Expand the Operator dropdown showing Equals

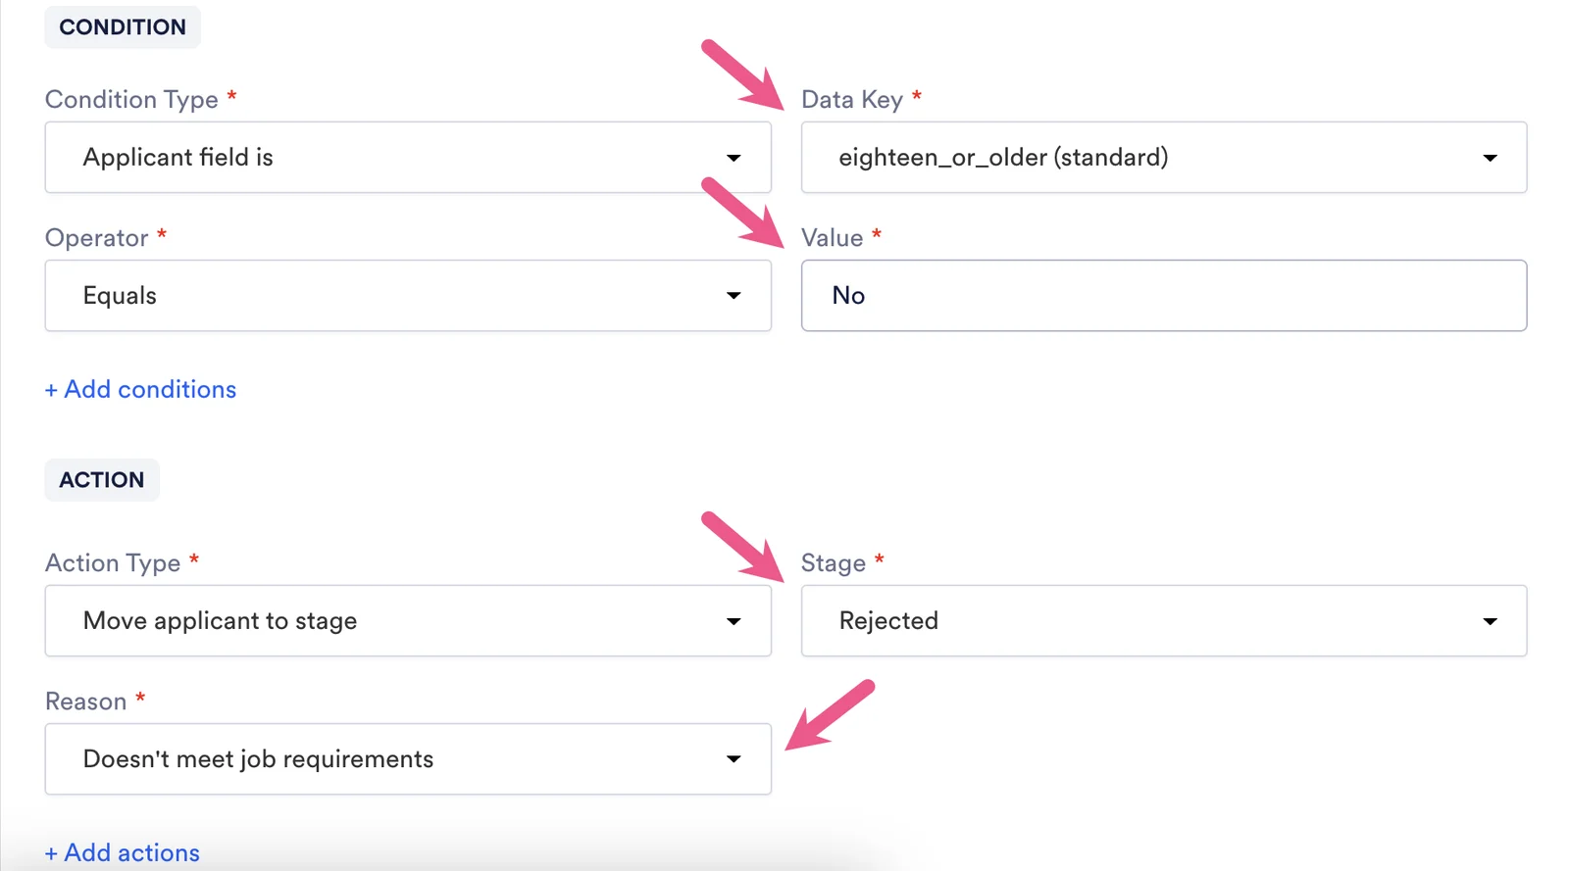point(408,296)
